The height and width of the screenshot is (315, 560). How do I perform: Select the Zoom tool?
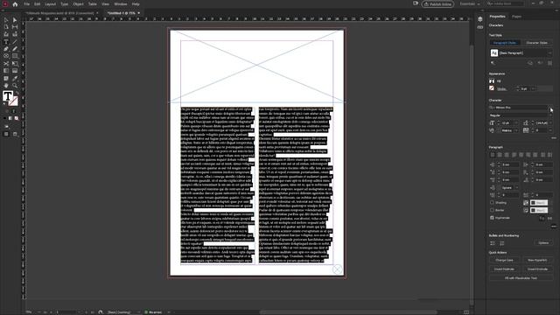click(x=15, y=86)
